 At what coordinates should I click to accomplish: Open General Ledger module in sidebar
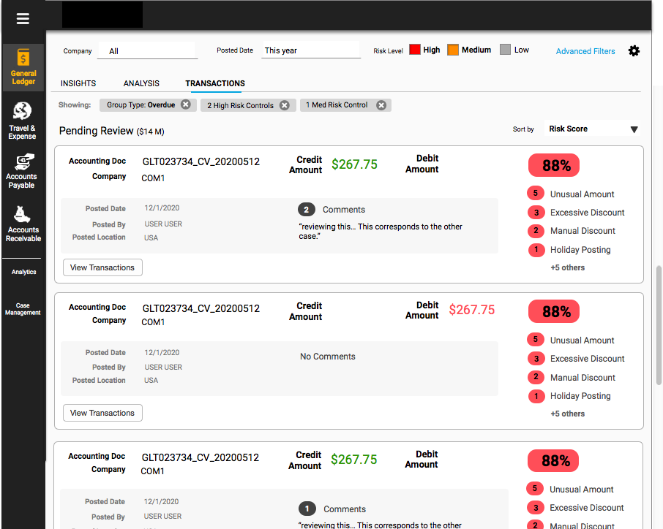23,67
